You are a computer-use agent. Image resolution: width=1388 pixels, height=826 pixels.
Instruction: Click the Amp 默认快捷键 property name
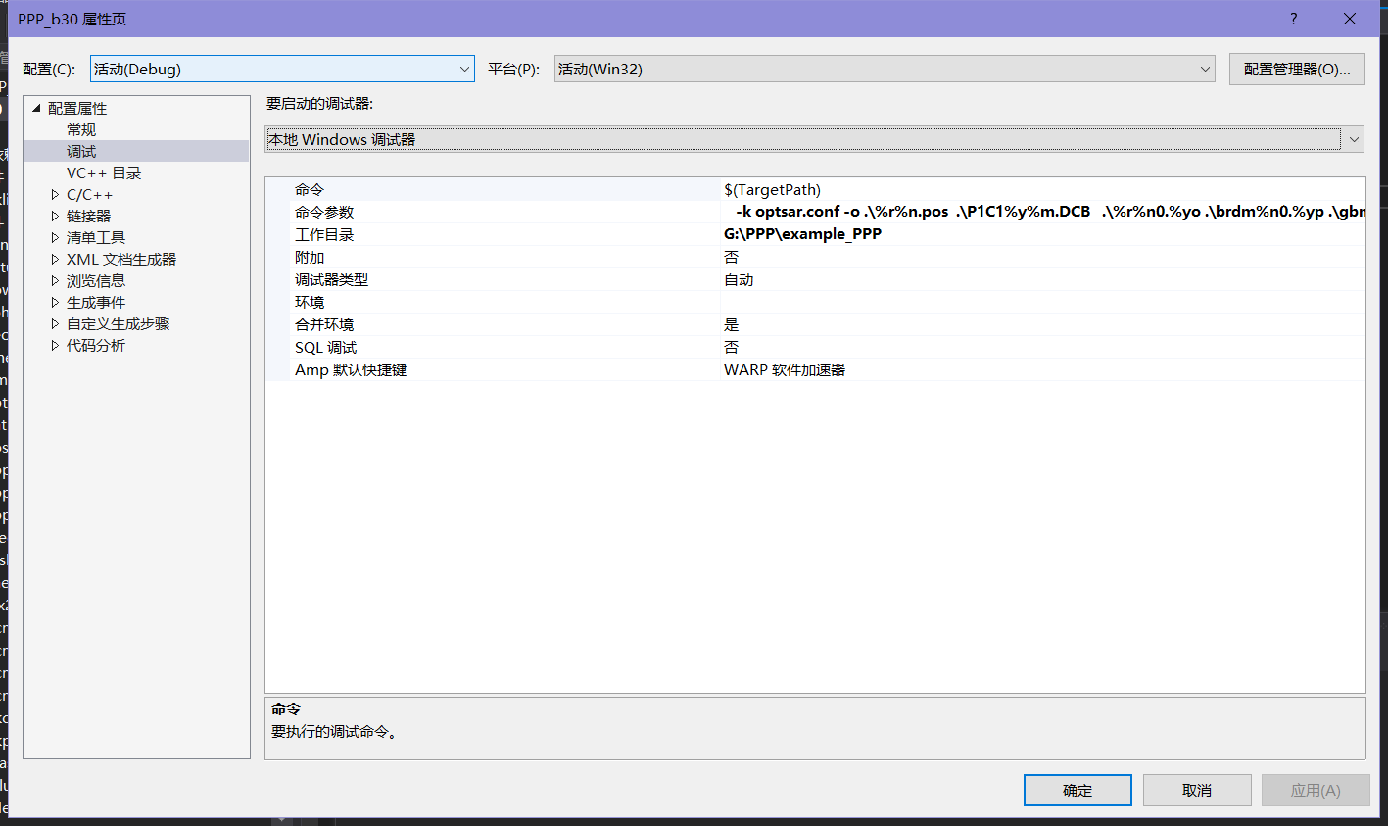click(x=351, y=369)
